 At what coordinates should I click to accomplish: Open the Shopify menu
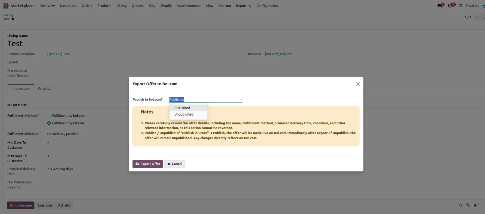pyautogui.click(x=166, y=6)
